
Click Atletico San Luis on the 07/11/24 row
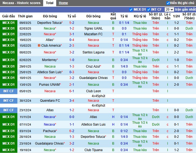93,125
